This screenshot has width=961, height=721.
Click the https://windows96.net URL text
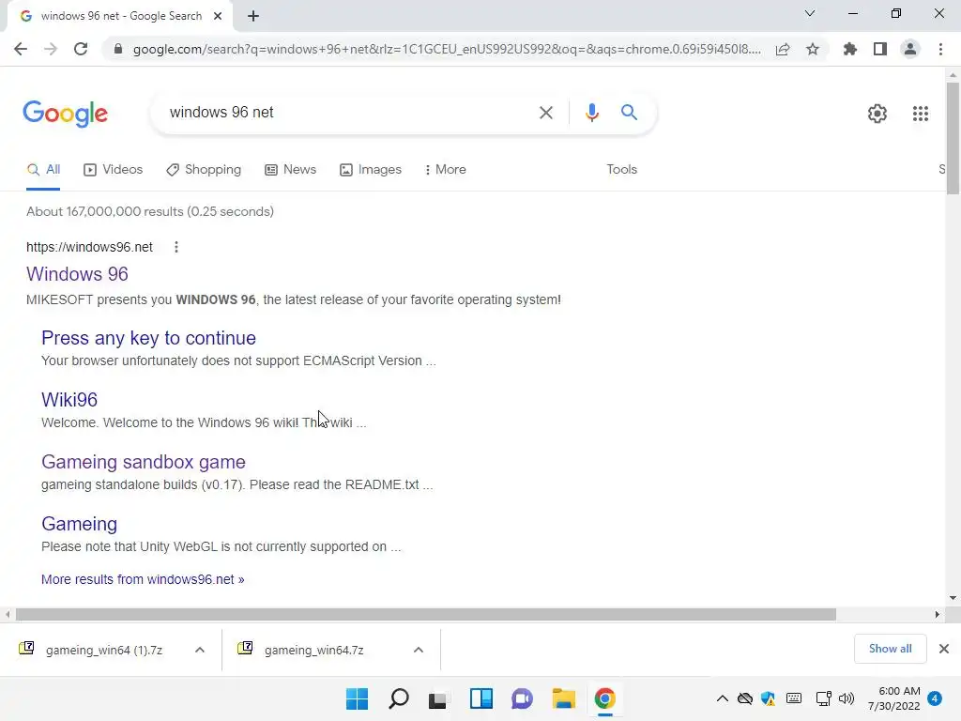point(89,247)
